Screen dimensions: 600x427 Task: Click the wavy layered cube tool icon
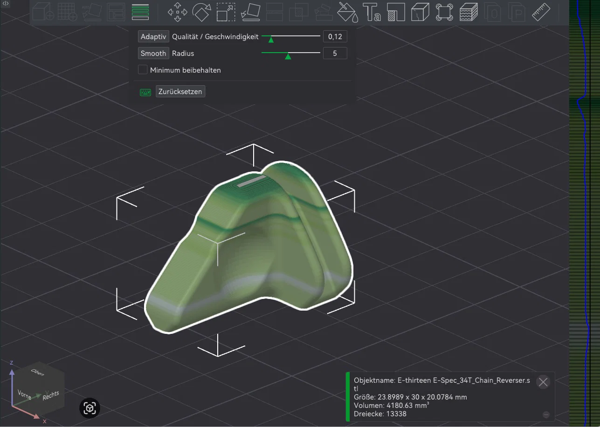click(469, 12)
